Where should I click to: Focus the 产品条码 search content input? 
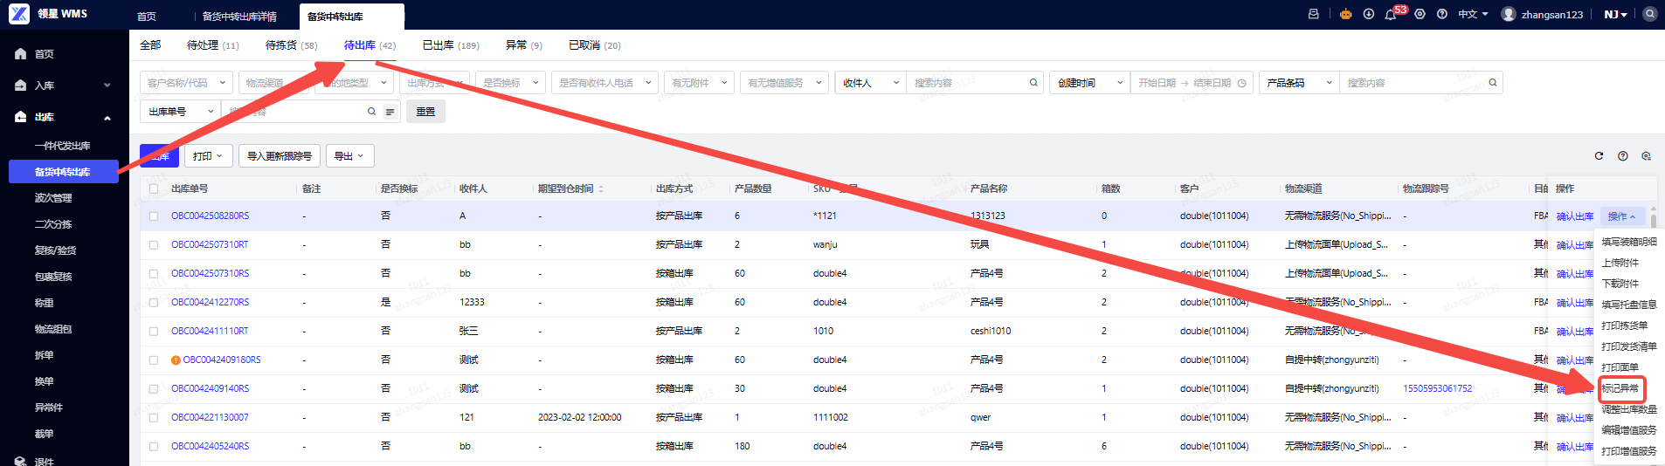[x=1413, y=83]
